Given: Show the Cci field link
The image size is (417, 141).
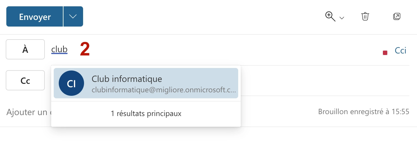Looking at the screenshot, I should point(400,50).
